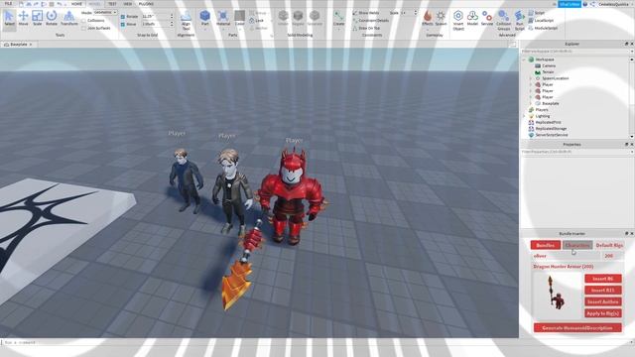Click the share icon near username
The image size is (635, 357).
click(592, 4)
